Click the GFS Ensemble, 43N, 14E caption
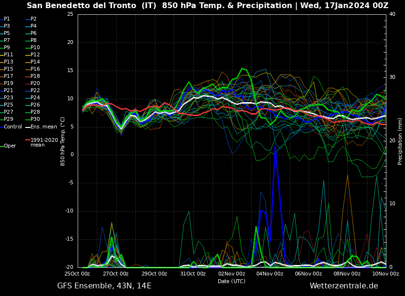 (x=104, y=286)
